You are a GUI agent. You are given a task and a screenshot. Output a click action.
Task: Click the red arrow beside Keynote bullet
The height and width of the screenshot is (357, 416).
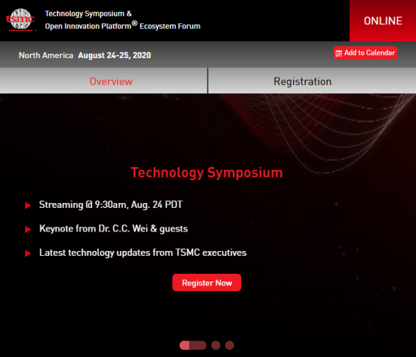(x=28, y=229)
